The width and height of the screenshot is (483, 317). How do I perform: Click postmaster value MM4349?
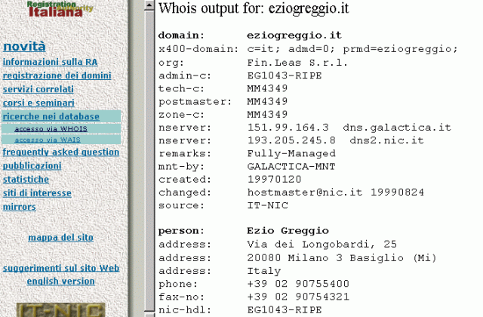(267, 101)
